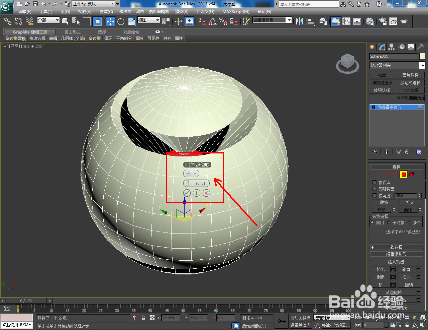Select the Vertex sub-object mode icon

380,174
